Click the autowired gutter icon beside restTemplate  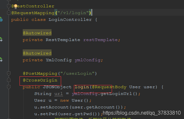click(1, 39)
